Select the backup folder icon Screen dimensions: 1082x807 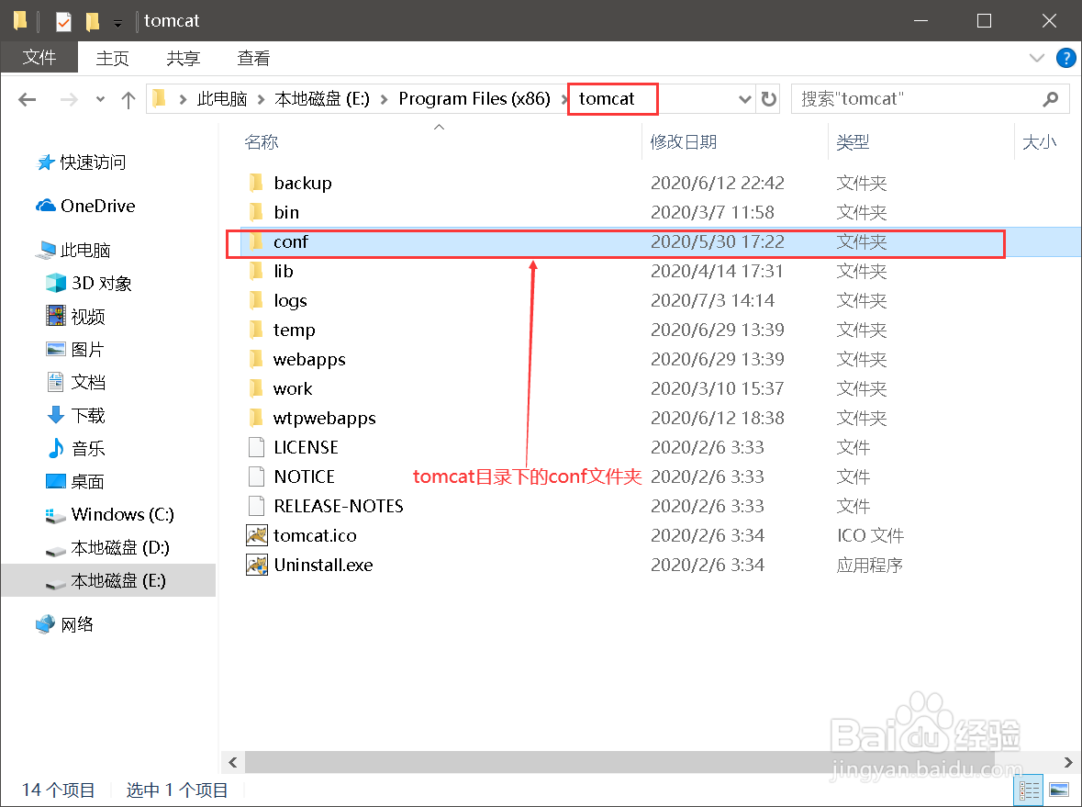[256, 183]
